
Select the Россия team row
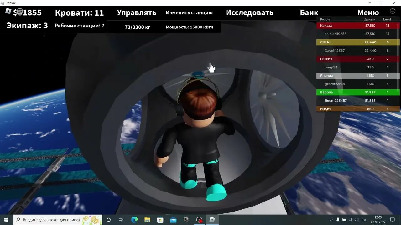[358, 59]
